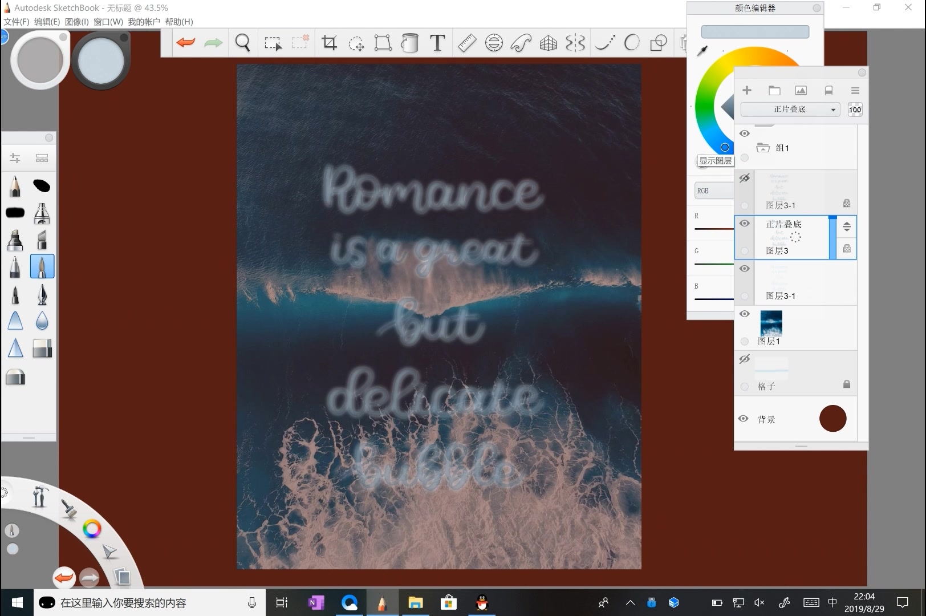Toggle visibility of group 组1
Image resolution: width=926 pixels, height=616 pixels.
coord(745,133)
